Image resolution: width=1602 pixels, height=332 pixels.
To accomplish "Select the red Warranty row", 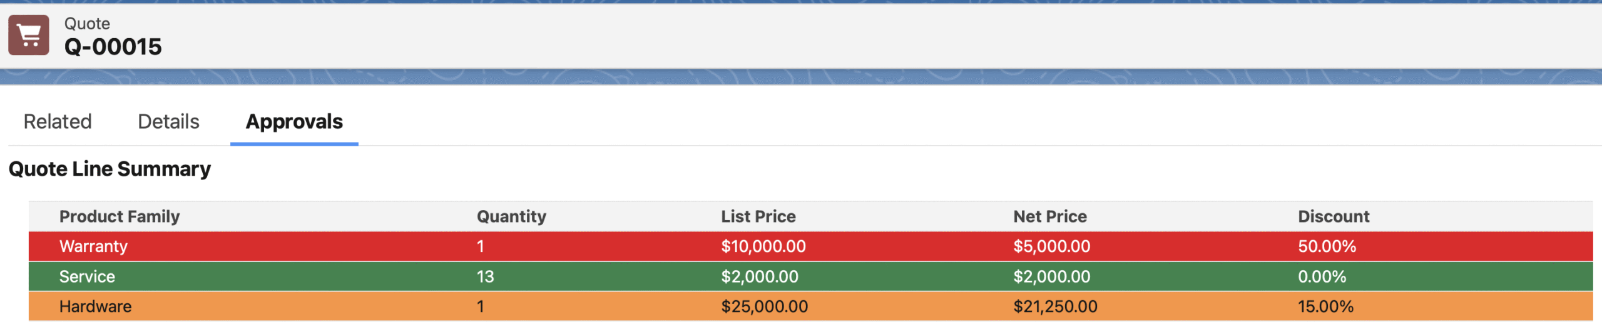I will (x=810, y=246).
